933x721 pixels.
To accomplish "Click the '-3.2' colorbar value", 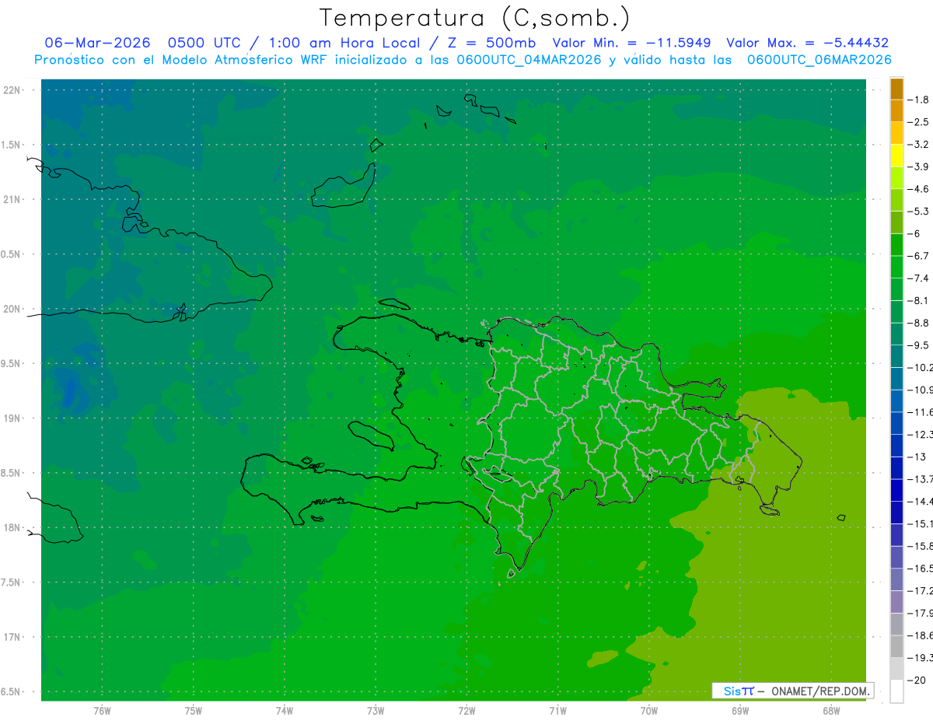I will point(917,144).
